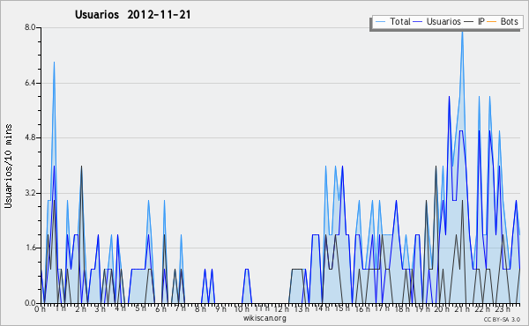Click the '5 h' x-axis label

(x=140, y=308)
